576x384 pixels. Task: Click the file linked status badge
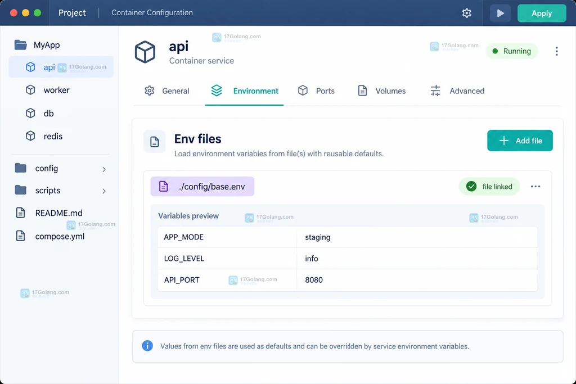489,187
